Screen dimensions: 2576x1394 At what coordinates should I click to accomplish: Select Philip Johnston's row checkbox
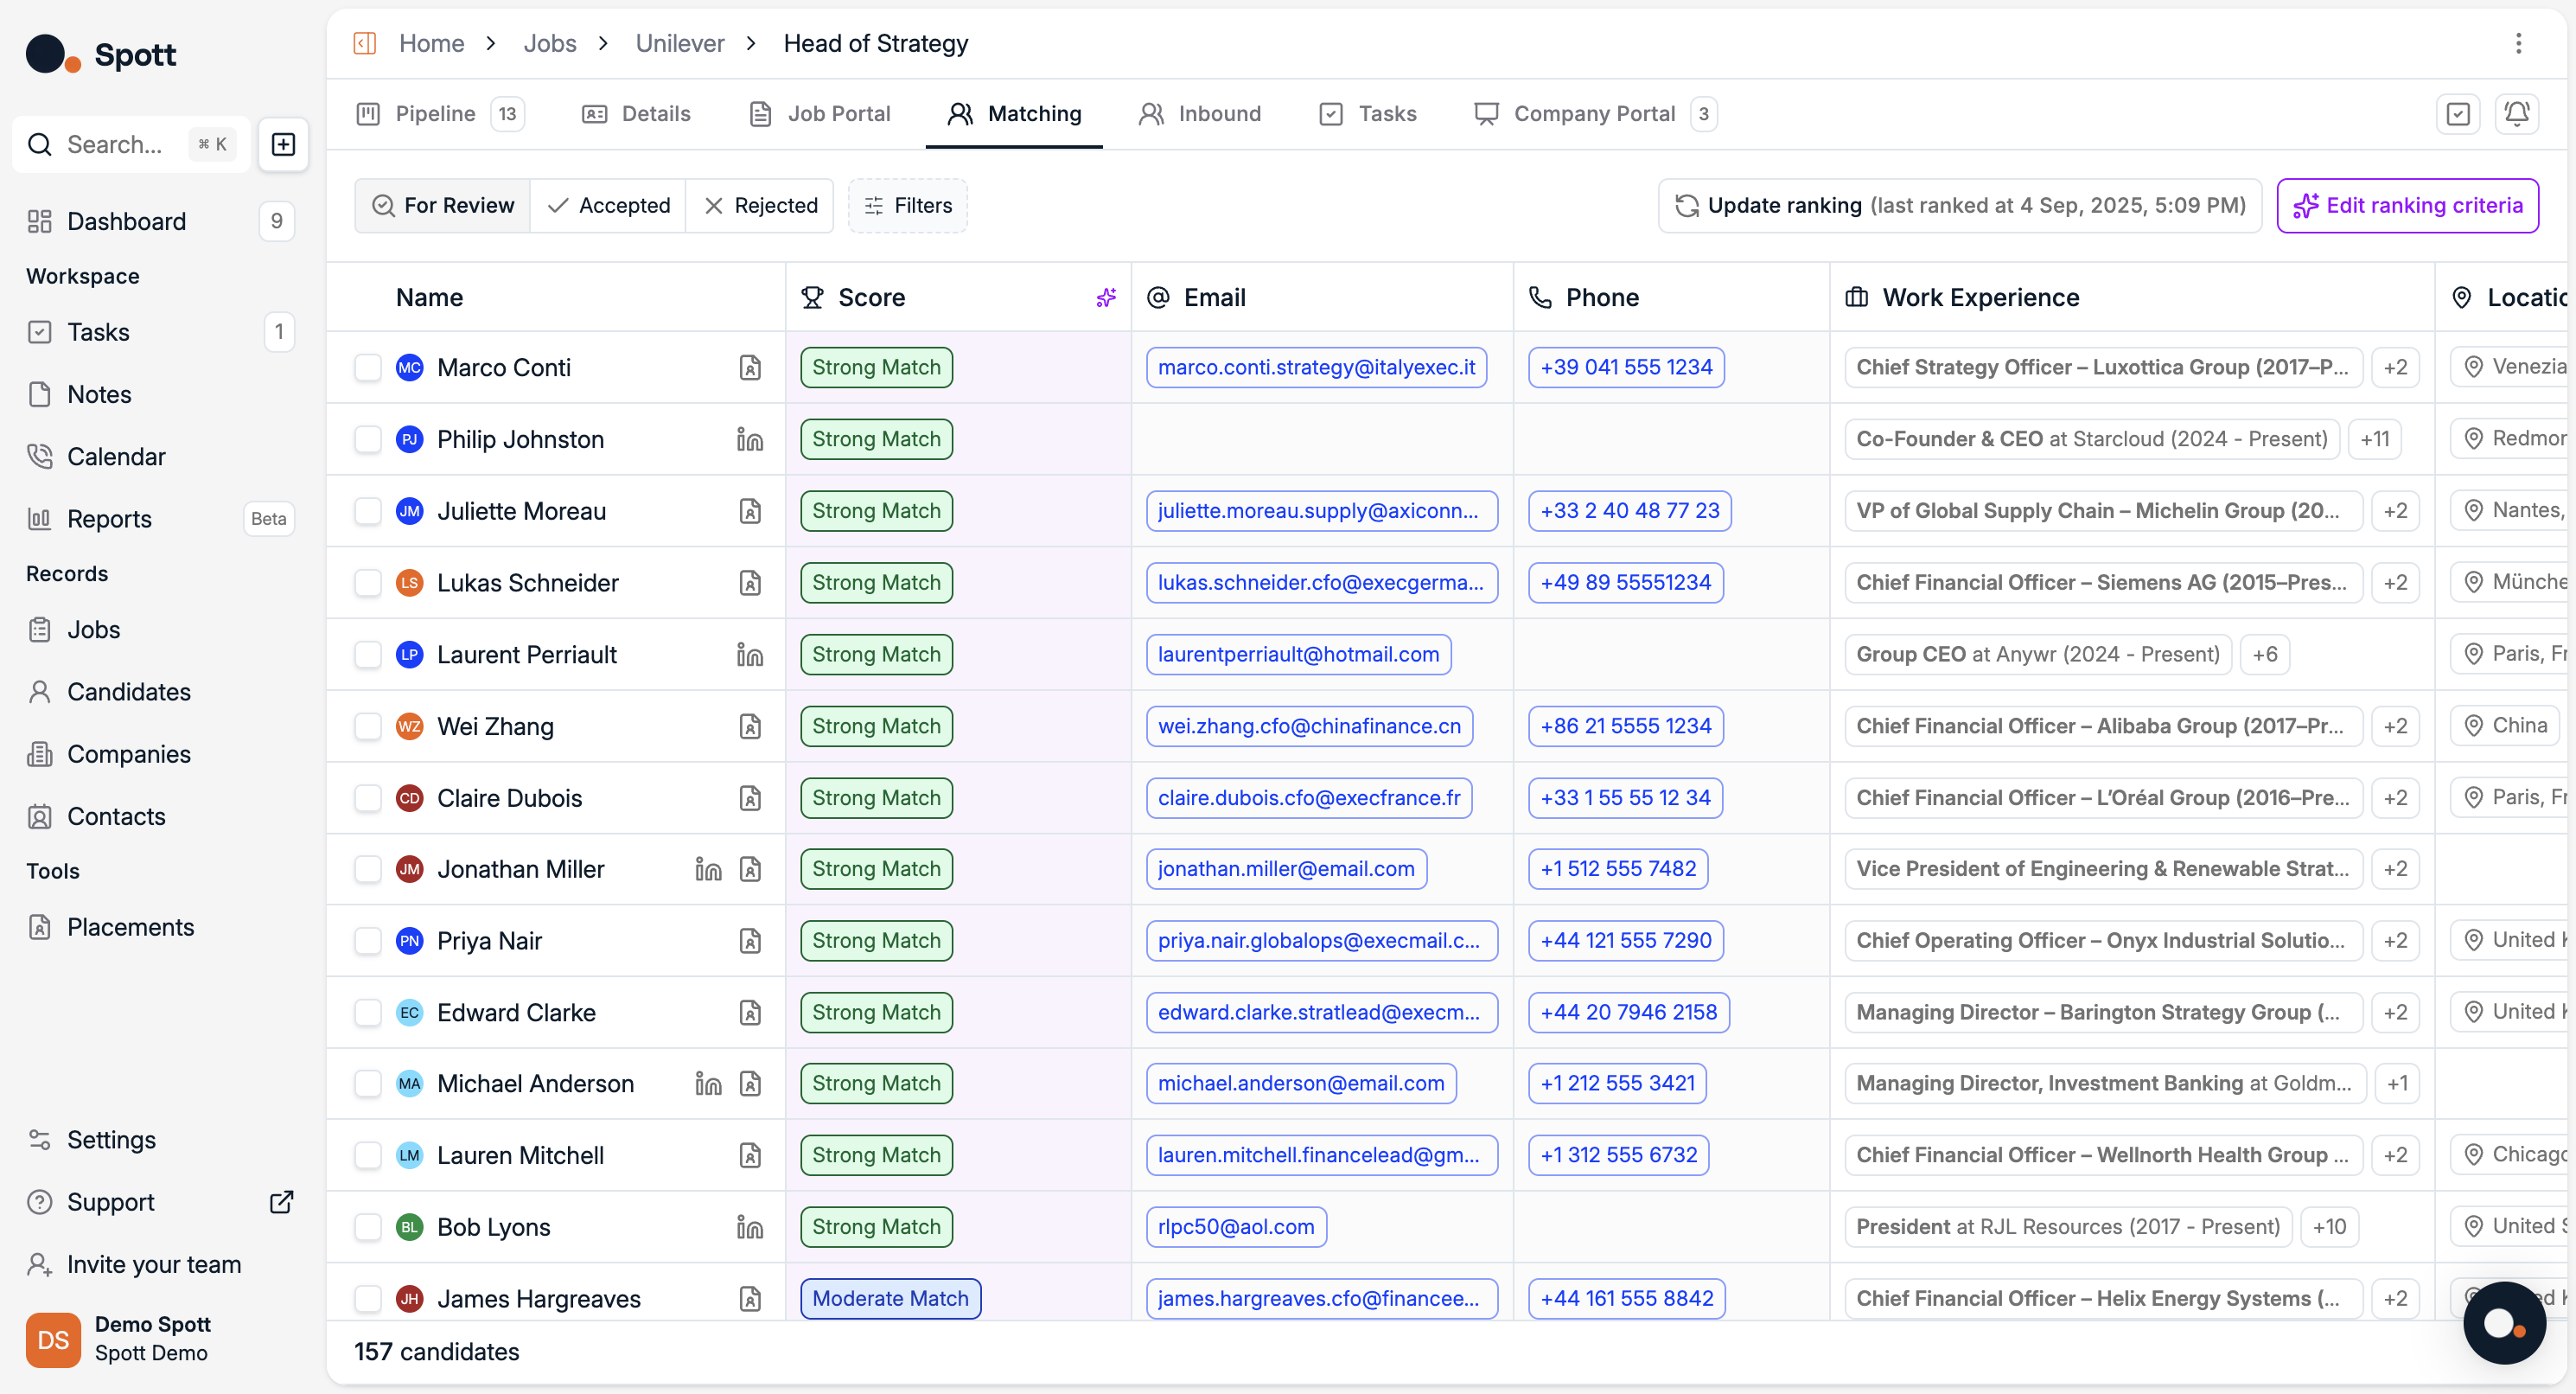tap(368, 439)
